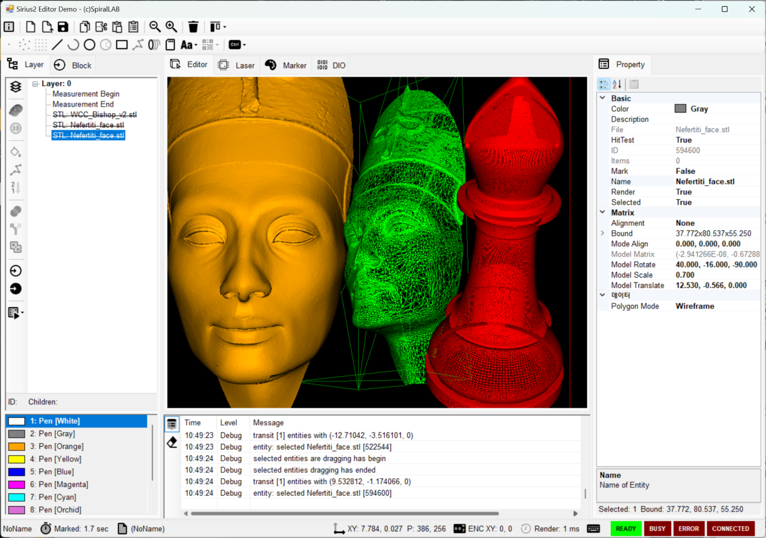Click the READY status button
The image size is (766, 538).
626,529
